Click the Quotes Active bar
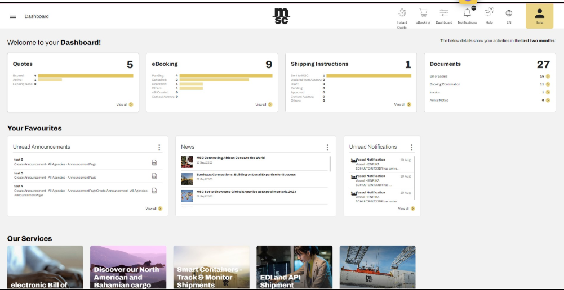564x290 pixels. click(50, 80)
